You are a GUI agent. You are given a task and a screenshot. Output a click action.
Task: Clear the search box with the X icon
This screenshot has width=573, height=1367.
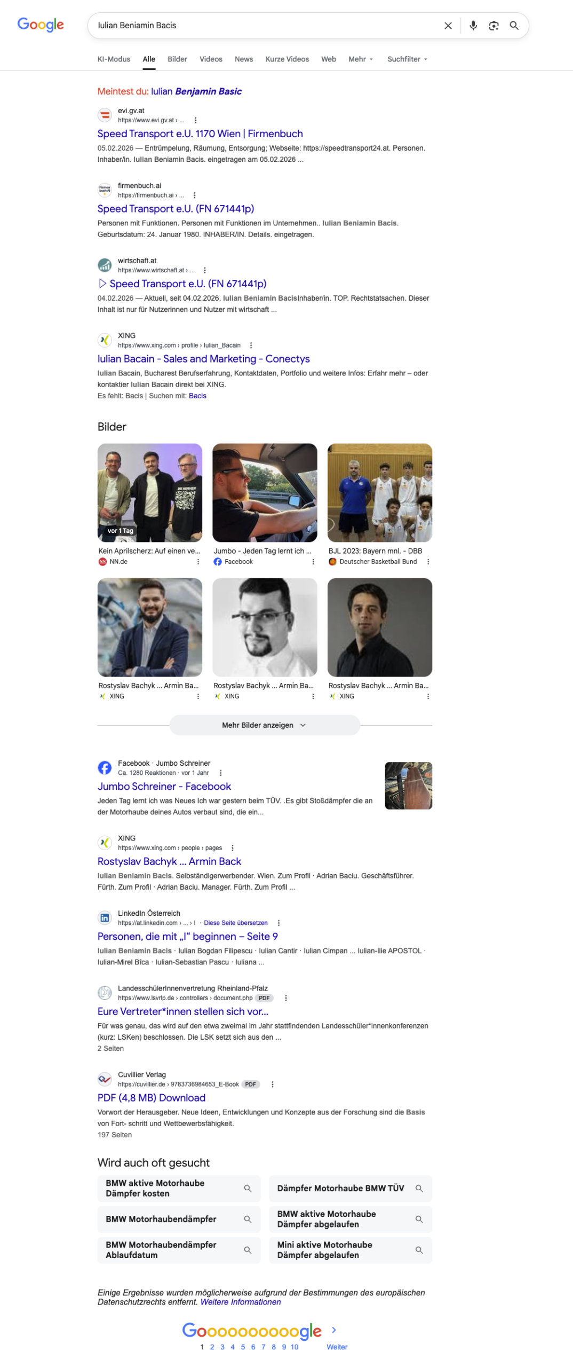pos(448,26)
